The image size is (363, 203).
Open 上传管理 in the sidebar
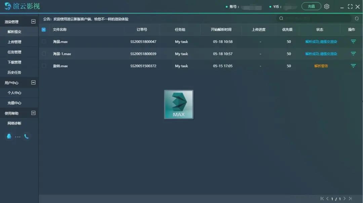click(x=14, y=42)
